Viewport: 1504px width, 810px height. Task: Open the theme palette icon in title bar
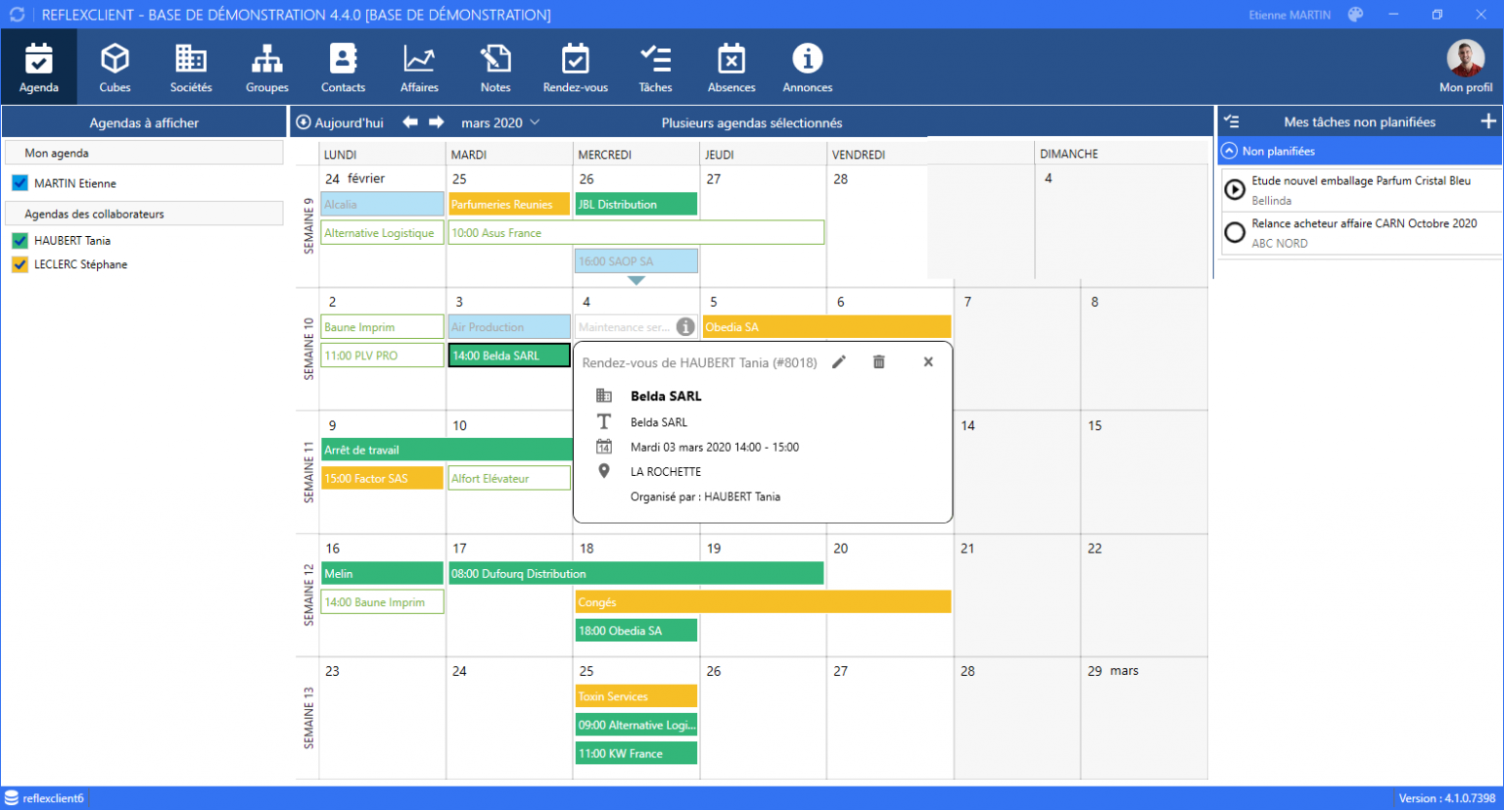[1356, 15]
